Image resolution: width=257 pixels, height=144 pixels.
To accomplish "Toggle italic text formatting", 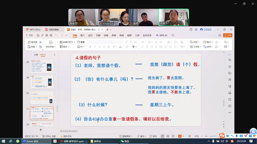I will pyautogui.click(x=95, y=47).
